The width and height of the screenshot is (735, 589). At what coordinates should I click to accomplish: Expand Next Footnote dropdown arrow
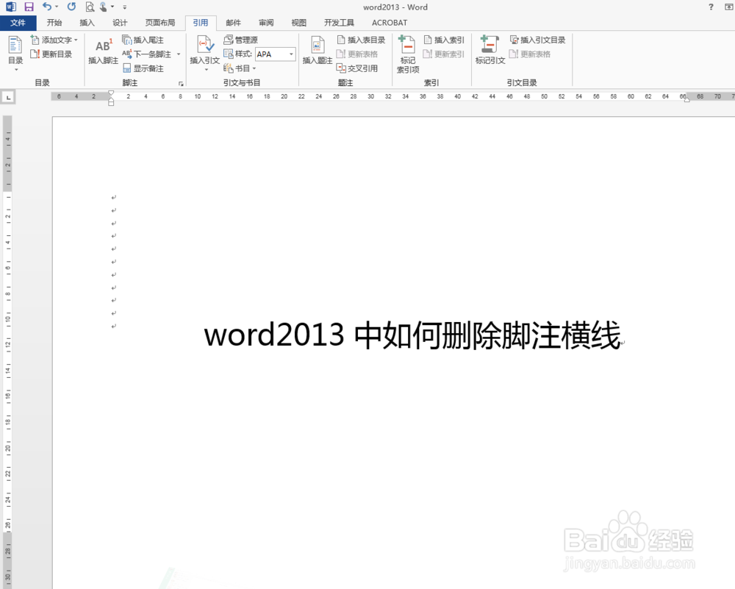point(179,54)
